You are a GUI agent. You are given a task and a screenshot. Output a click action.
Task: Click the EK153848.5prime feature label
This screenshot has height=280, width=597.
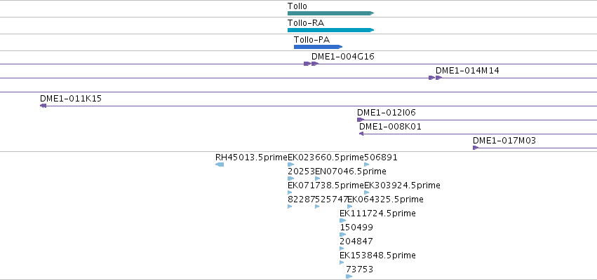377,255
